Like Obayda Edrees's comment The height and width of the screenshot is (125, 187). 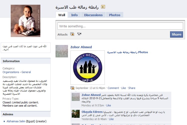(111, 119)
